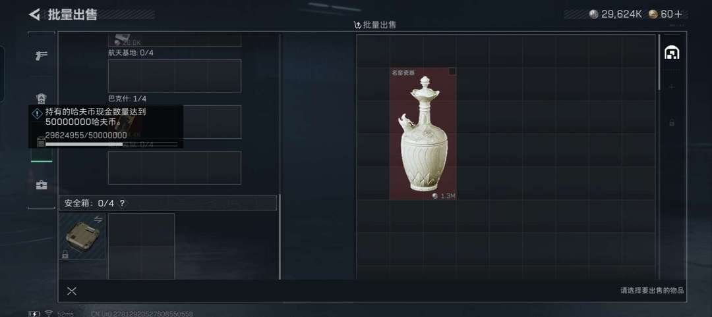712x317 pixels.
Task: Tap the gold coin 60+ balance
Action: pyautogui.click(x=665, y=14)
